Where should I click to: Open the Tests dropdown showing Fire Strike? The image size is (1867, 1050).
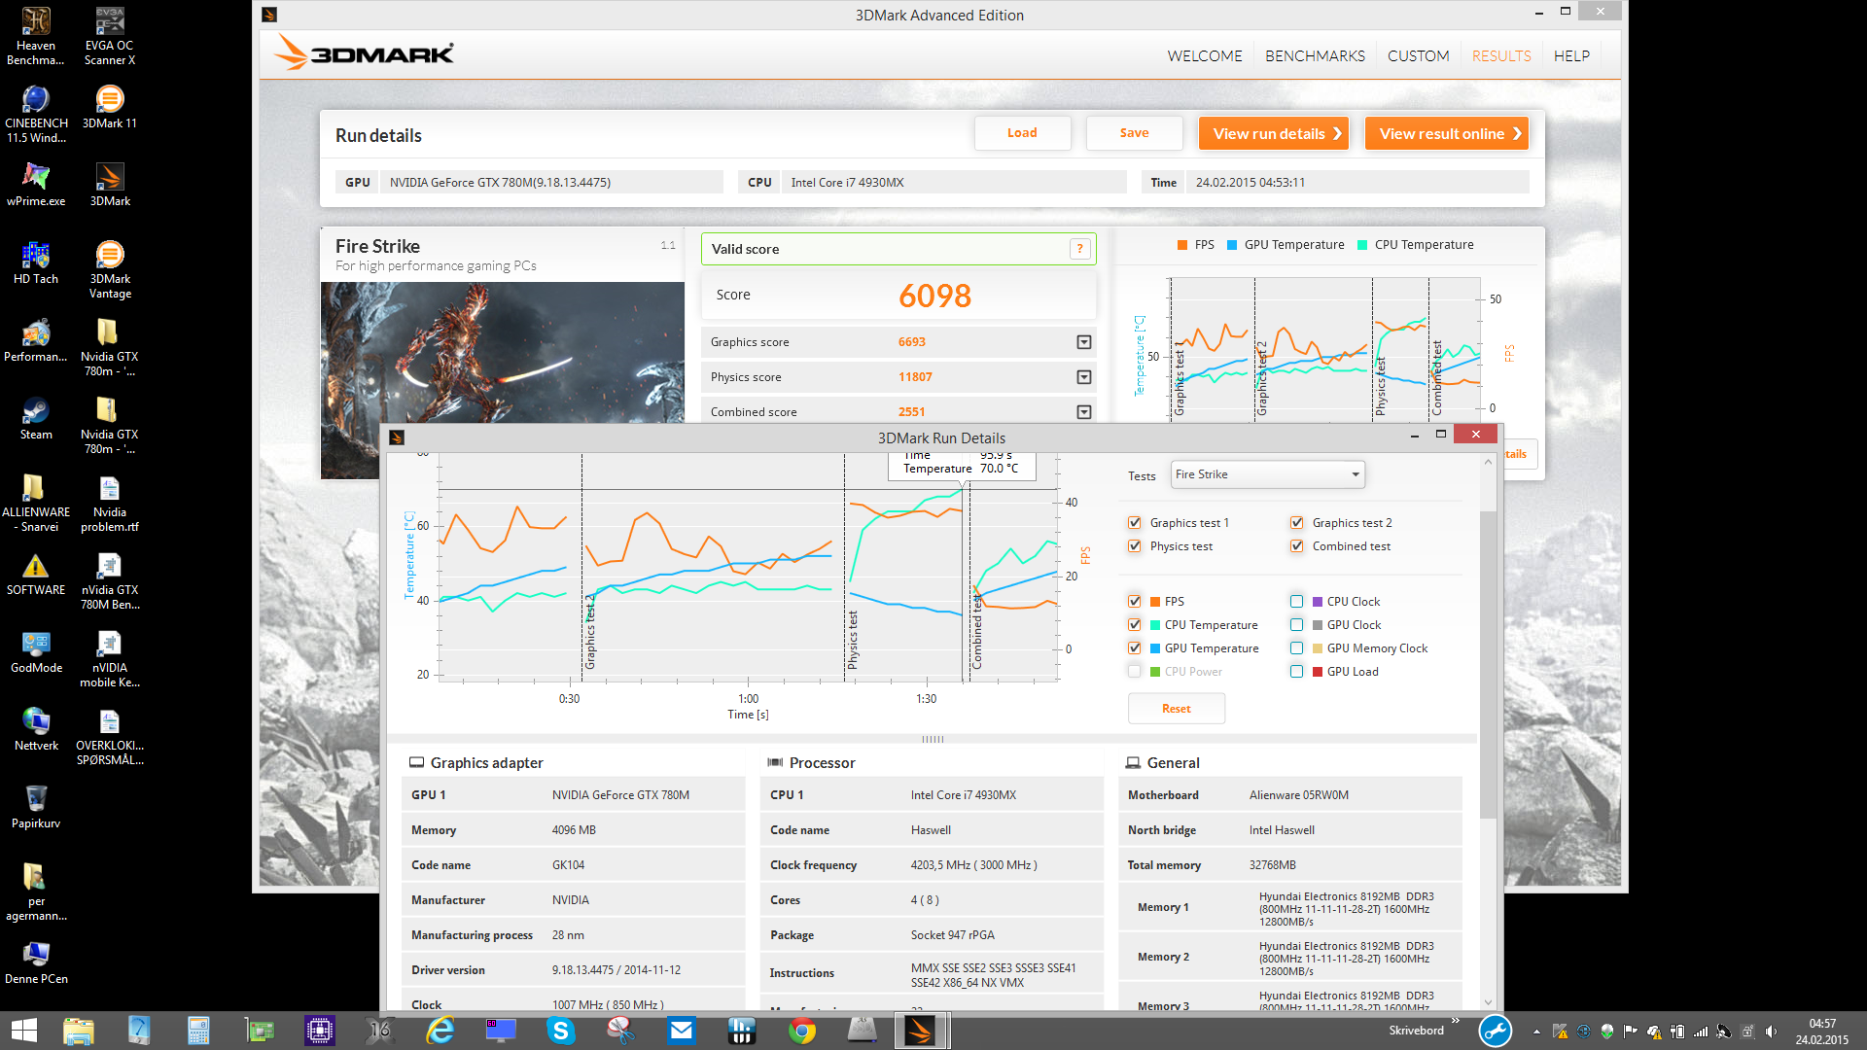pos(1267,474)
